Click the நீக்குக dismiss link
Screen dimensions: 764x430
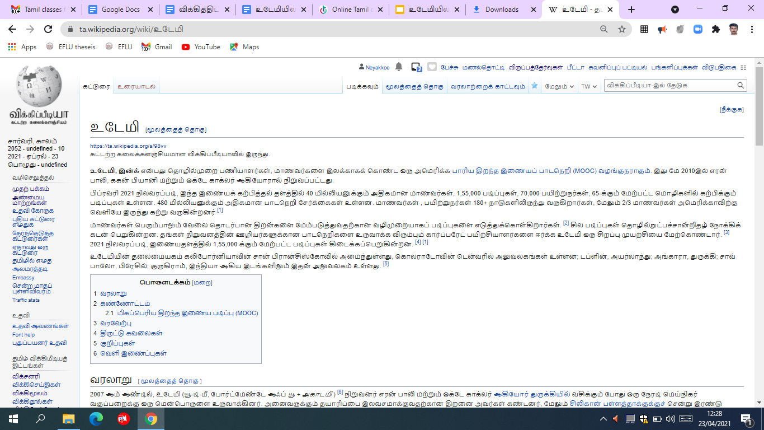[x=732, y=110]
